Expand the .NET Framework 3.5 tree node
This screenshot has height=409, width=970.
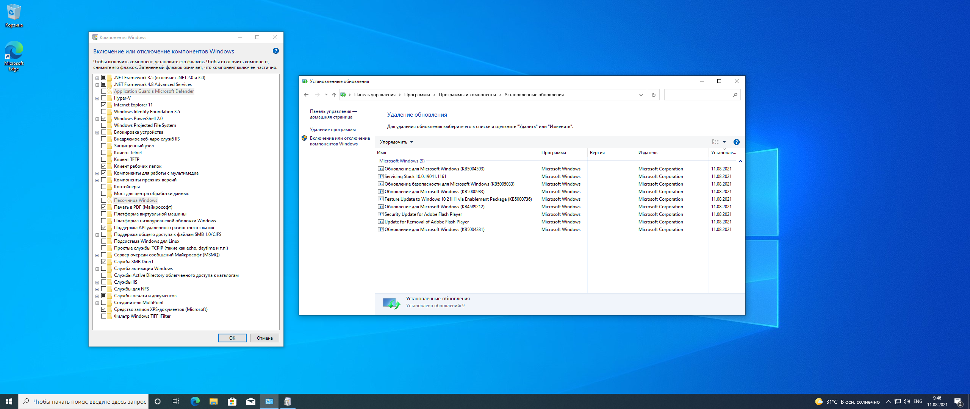pos(97,78)
